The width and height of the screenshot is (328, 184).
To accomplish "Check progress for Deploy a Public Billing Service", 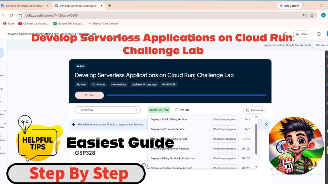I will [x=224, y=119].
